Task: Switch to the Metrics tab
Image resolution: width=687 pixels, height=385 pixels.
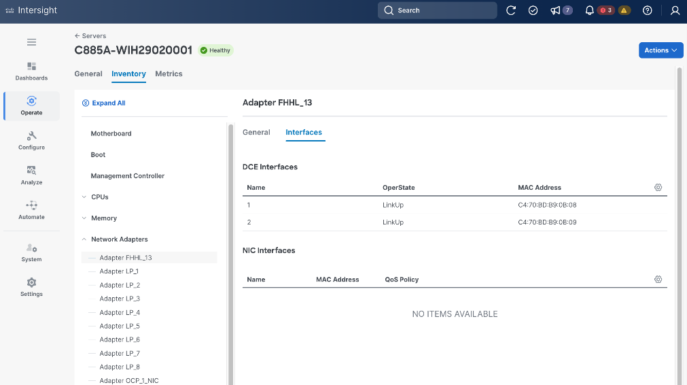Action: pyautogui.click(x=169, y=73)
